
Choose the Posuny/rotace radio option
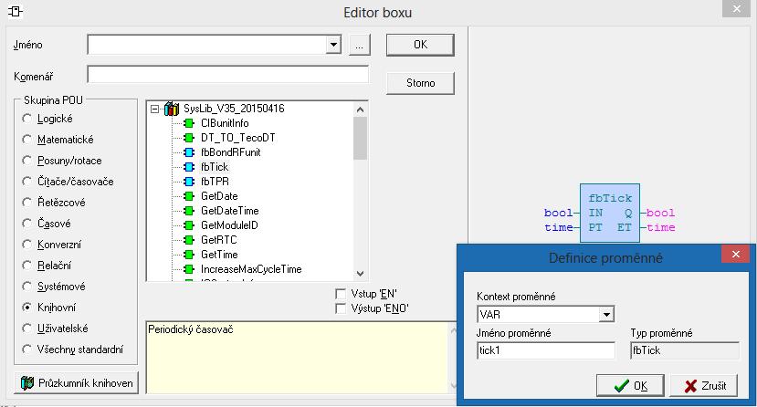pyautogui.click(x=27, y=161)
